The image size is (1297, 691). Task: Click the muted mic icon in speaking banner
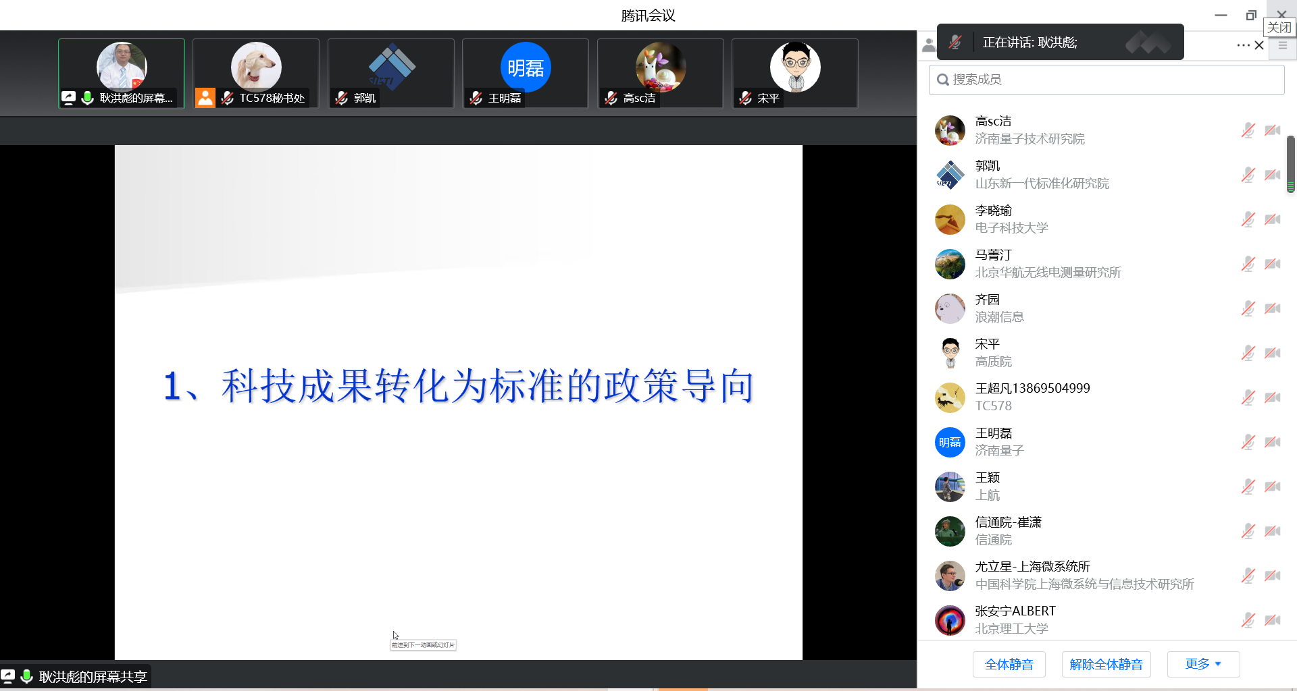[955, 42]
